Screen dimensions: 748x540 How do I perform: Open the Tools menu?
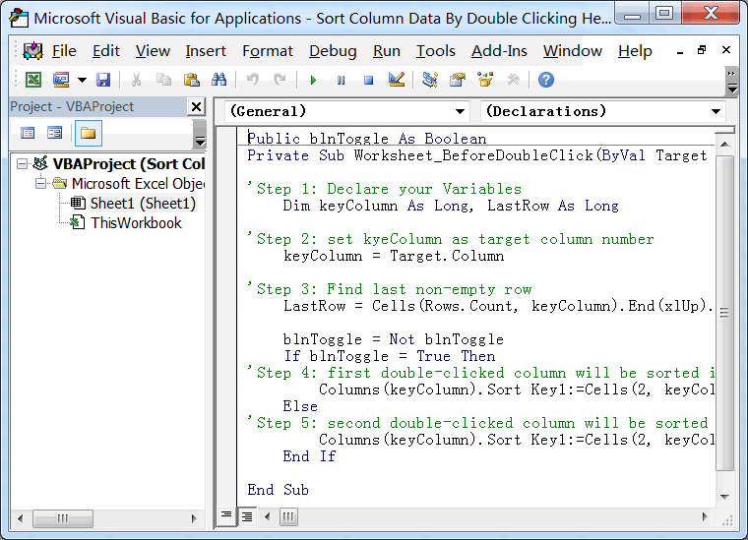[436, 51]
